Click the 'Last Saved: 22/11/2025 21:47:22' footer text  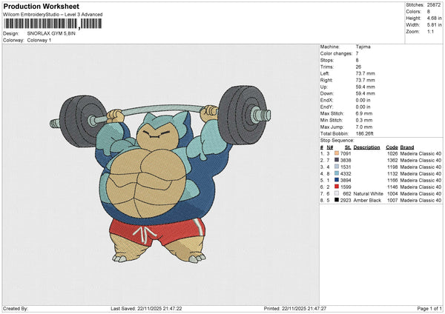(146, 309)
